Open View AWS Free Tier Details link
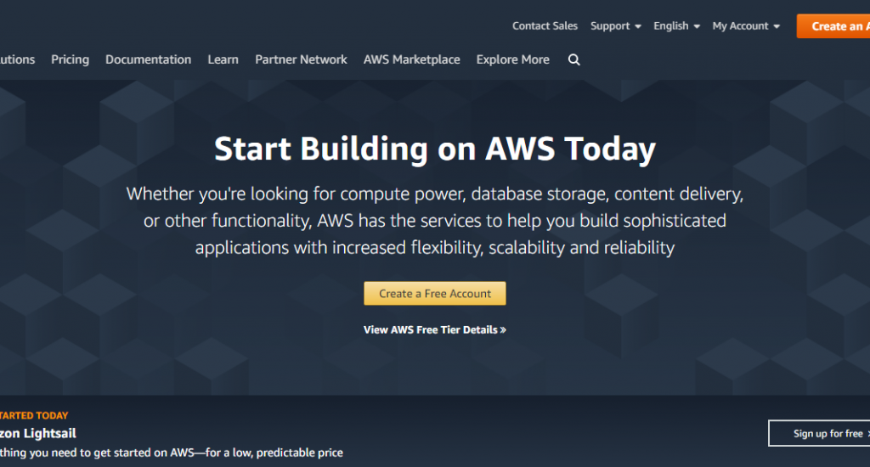The width and height of the screenshot is (870, 467). (x=434, y=329)
